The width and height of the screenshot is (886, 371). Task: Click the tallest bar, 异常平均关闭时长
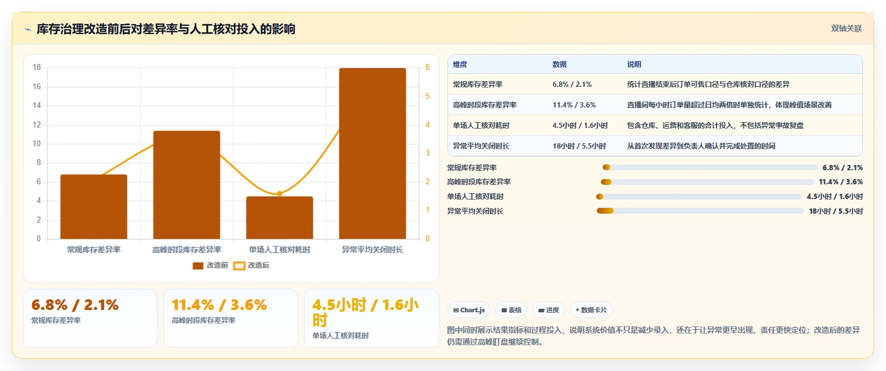tap(373, 153)
